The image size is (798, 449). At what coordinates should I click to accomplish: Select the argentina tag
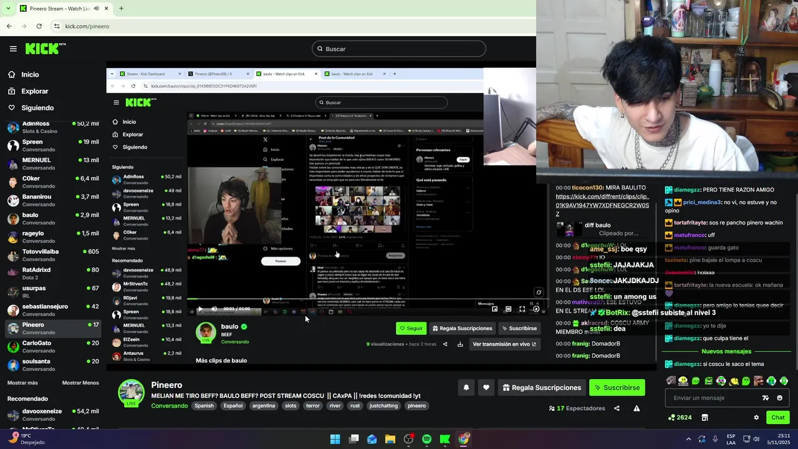coord(263,406)
